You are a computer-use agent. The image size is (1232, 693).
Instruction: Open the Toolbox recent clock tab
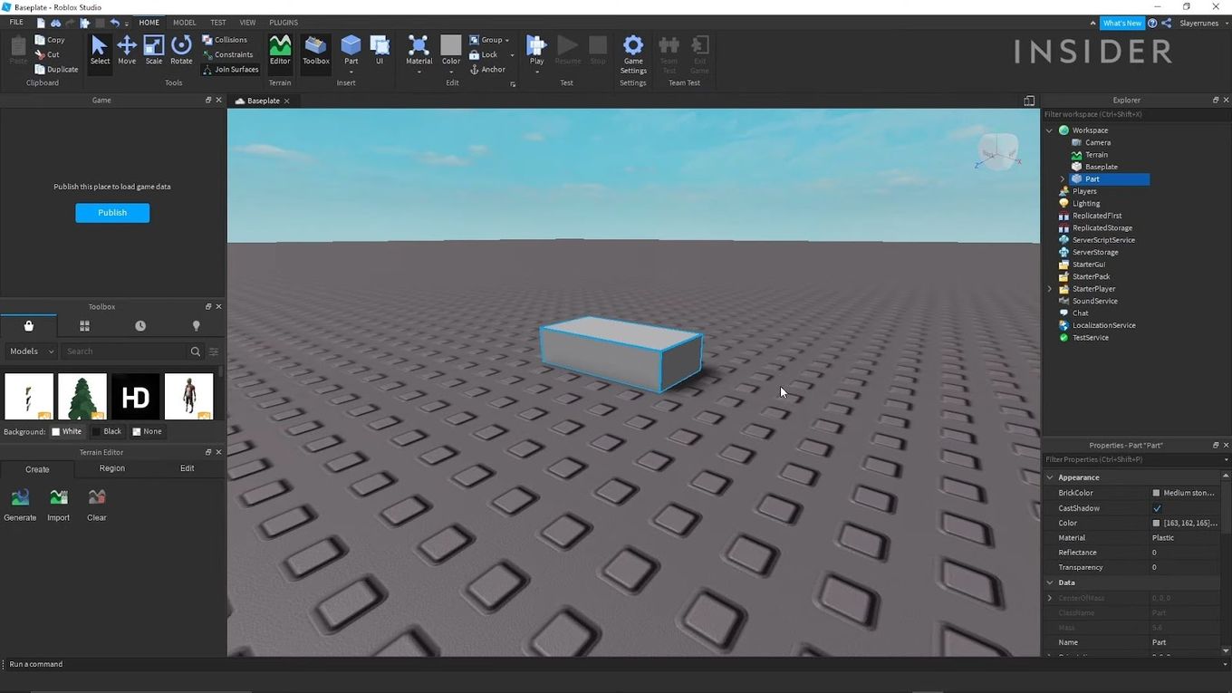click(x=140, y=326)
